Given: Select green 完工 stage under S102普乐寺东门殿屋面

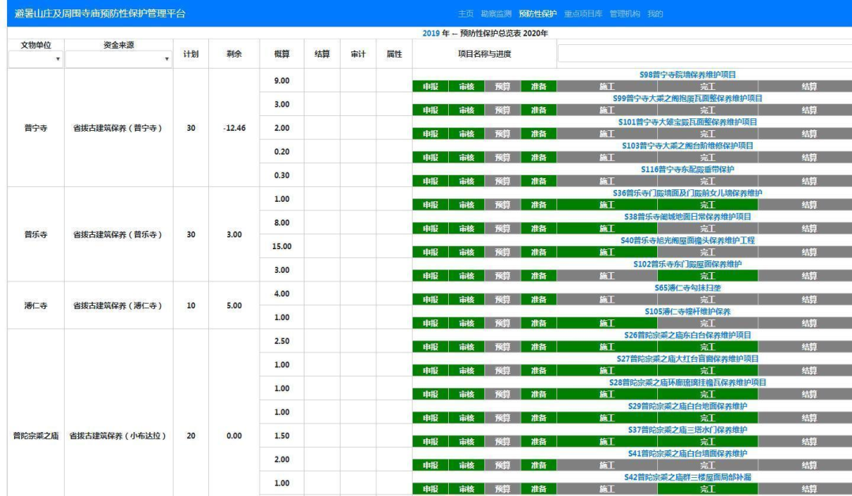Looking at the screenshot, I should pos(708,276).
